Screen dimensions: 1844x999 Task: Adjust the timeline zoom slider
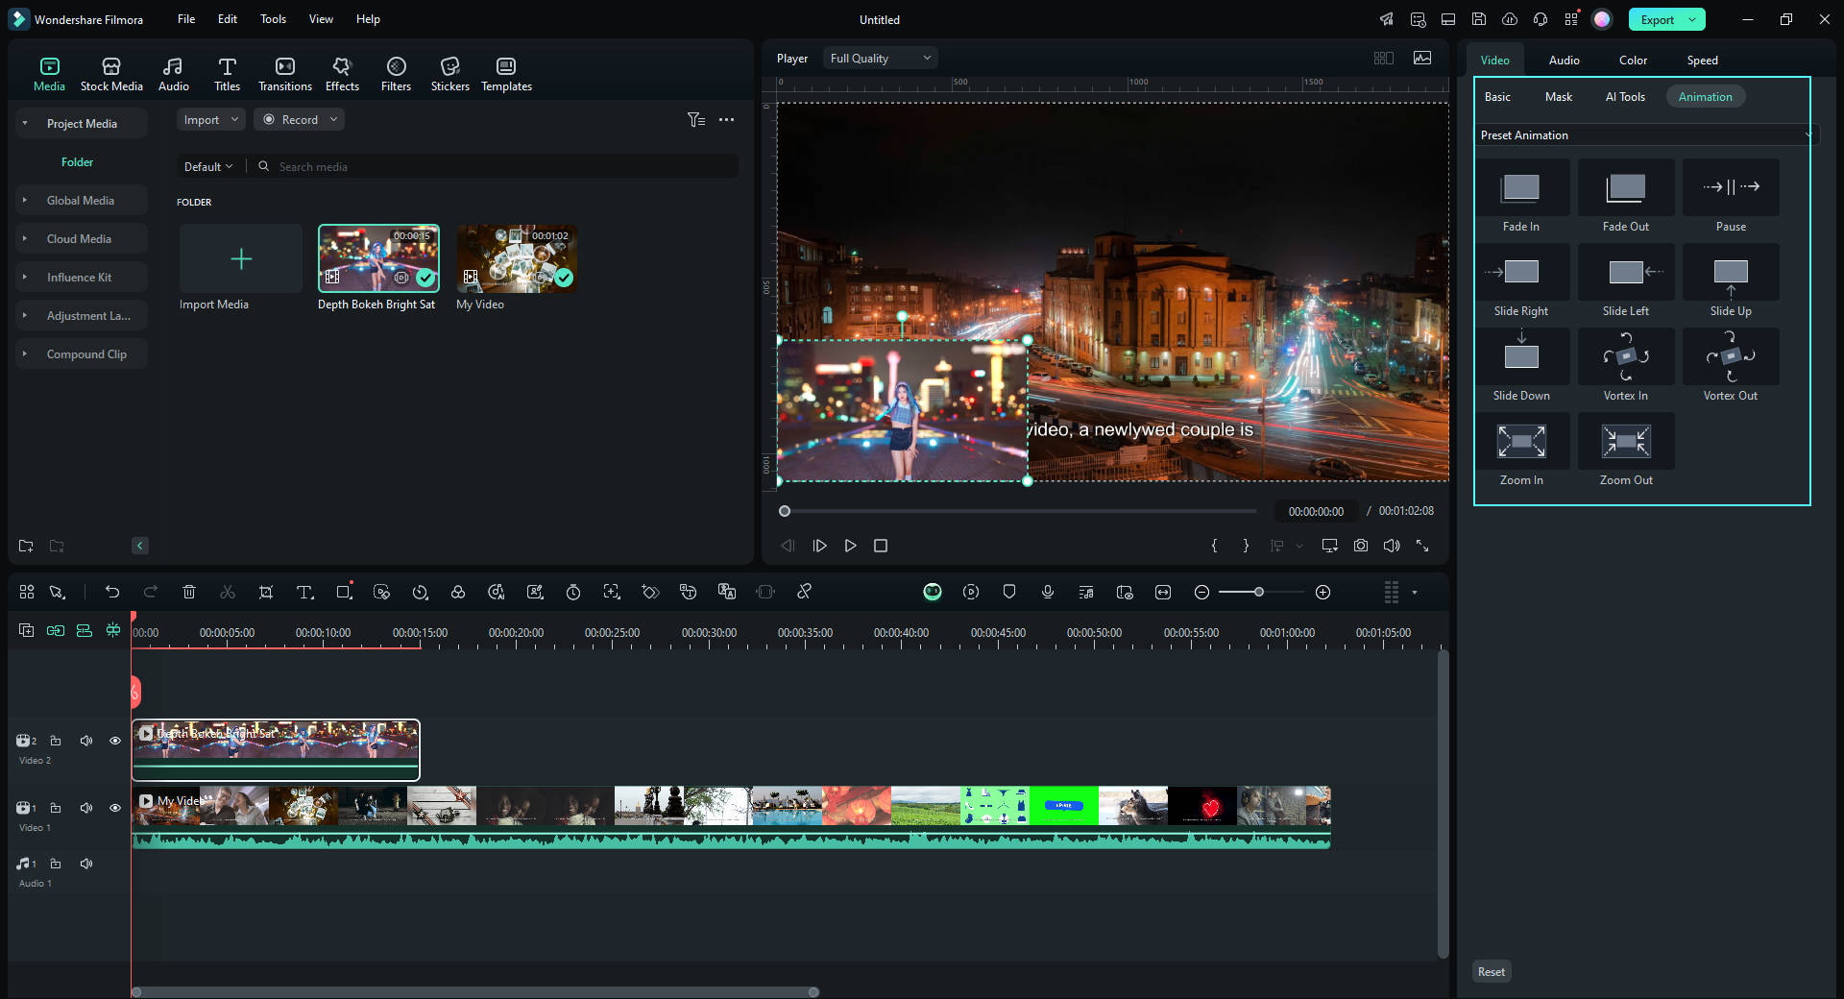tap(1259, 593)
